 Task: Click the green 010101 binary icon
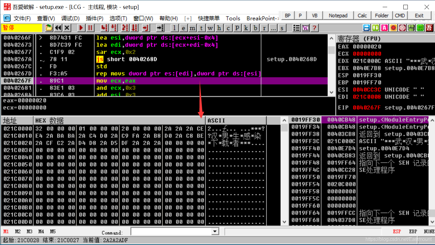411,28
